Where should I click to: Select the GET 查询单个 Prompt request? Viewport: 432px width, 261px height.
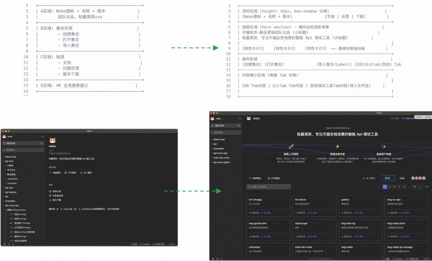pyautogui.click(x=20, y=223)
